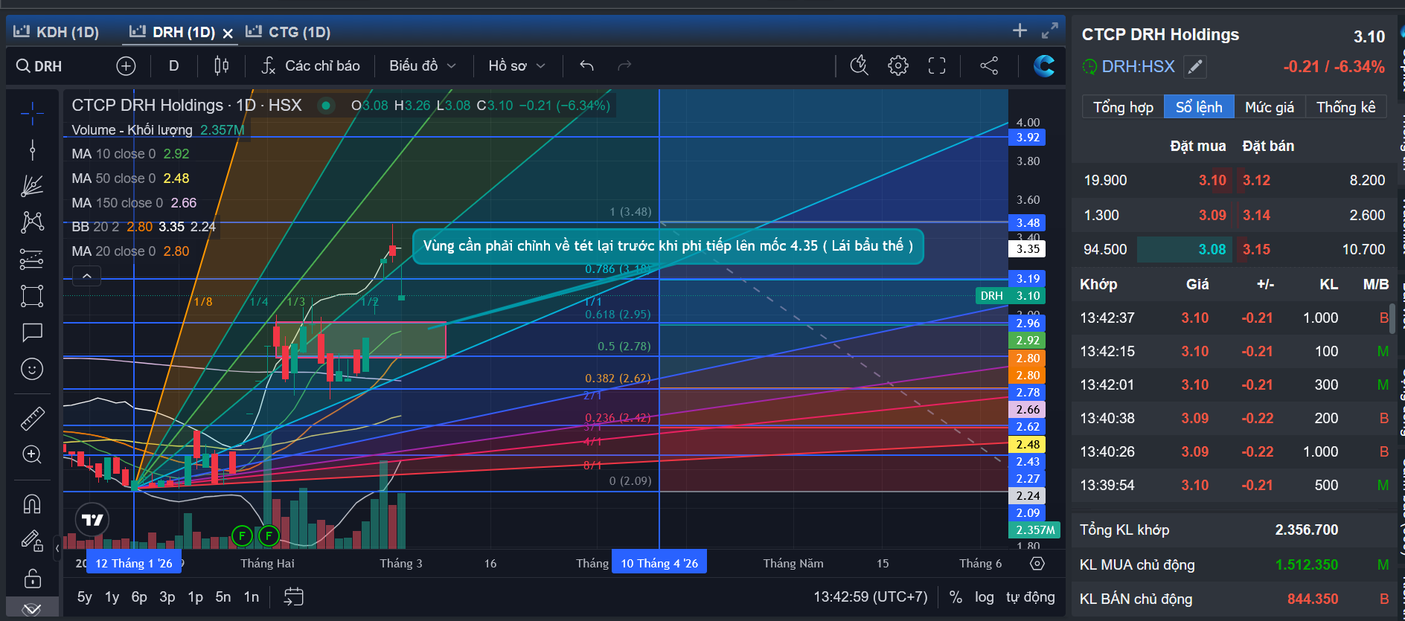Select the geometric shapes tool
The width and height of the screenshot is (1405, 621).
(x=32, y=296)
